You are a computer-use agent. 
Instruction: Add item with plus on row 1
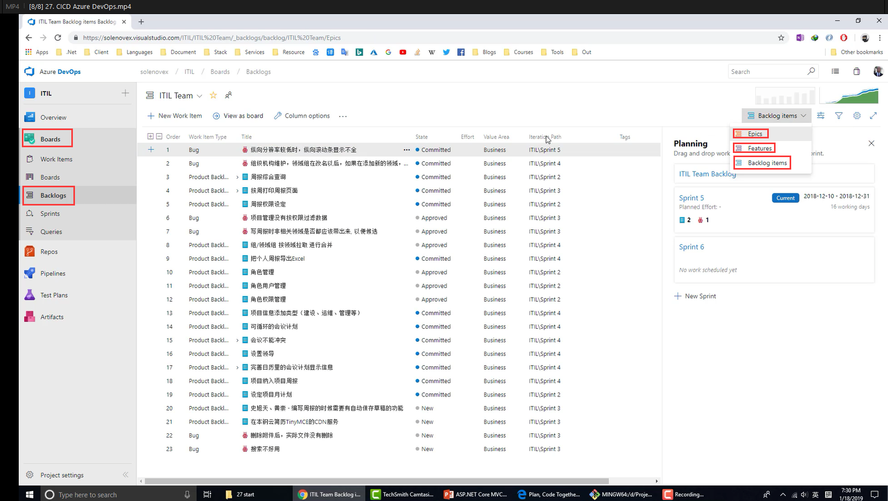[151, 150]
